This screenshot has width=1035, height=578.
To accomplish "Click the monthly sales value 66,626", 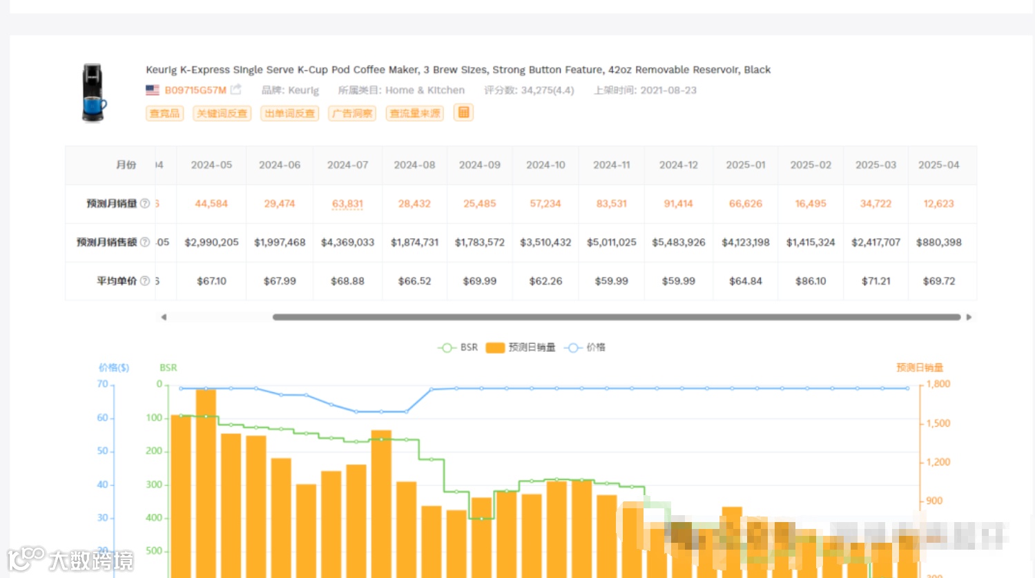I will click(x=746, y=204).
